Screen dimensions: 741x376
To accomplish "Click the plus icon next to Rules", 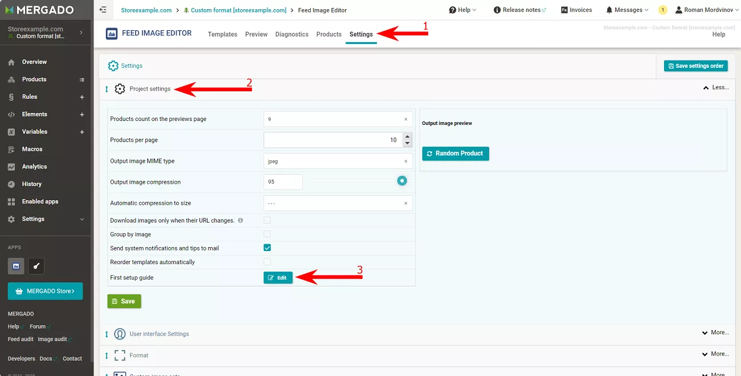I will tap(82, 97).
